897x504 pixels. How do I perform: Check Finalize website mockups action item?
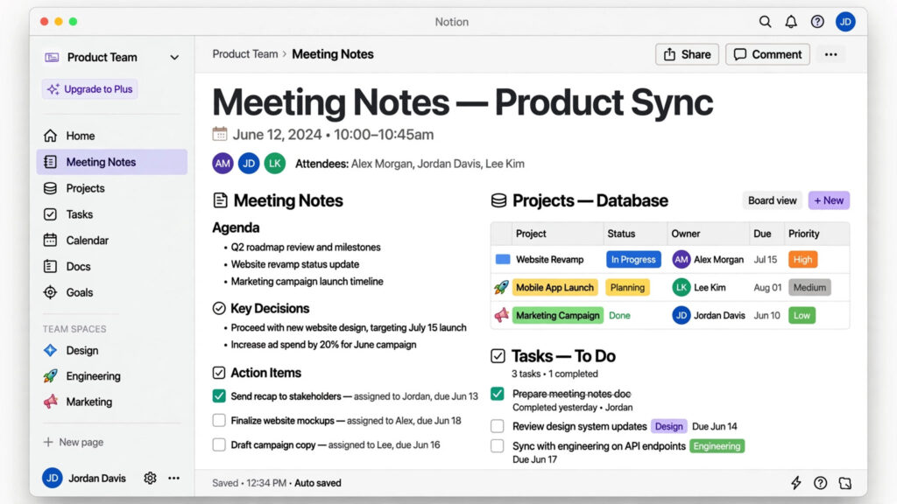point(219,421)
